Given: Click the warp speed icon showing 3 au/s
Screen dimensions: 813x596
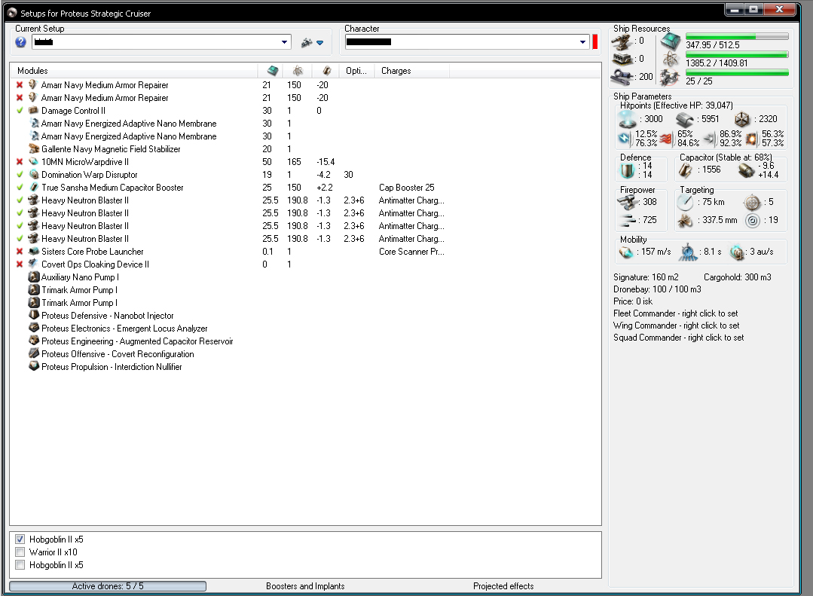Looking at the screenshot, I should [737, 252].
